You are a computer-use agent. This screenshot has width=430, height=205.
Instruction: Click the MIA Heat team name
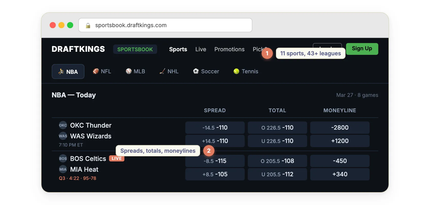[84, 169]
